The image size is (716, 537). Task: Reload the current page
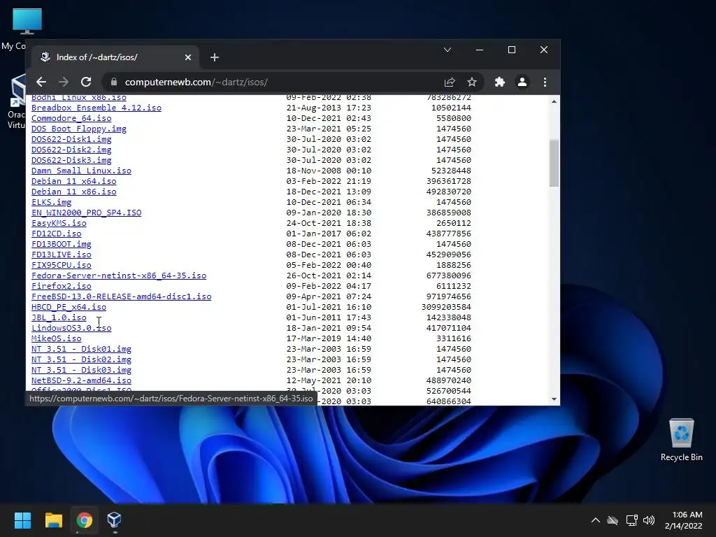pyautogui.click(x=86, y=83)
